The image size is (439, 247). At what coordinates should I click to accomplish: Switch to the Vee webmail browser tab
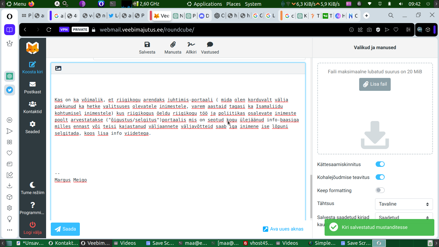(x=162, y=16)
